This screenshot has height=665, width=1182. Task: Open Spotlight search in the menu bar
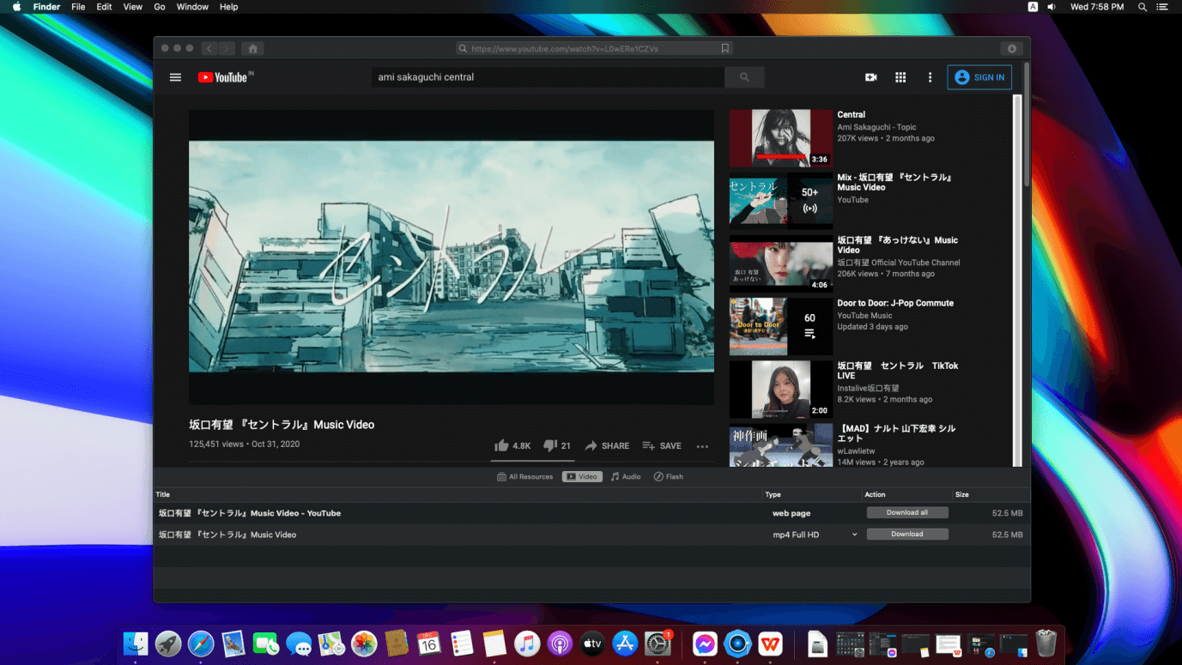[x=1143, y=7]
